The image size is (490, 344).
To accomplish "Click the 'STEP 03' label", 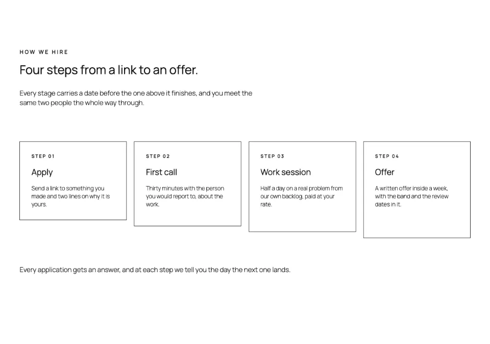I will click(x=272, y=156).
